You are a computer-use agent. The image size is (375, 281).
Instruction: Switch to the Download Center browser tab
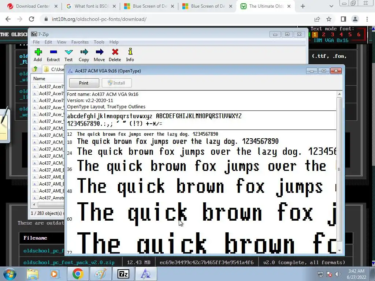[x=33, y=6]
